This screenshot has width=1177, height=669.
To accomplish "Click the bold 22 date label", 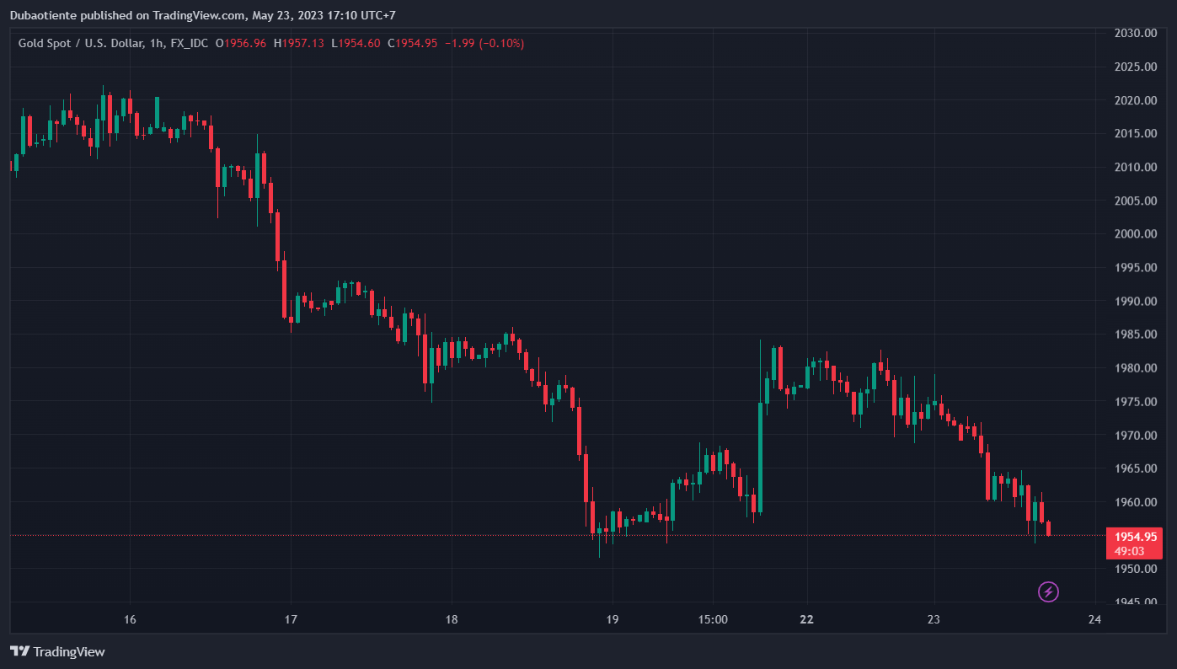I will pyautogui.click(x=807, y=619).
